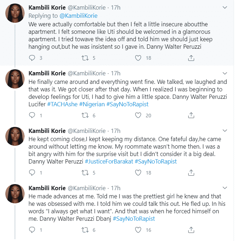This screenshot has width=235, height=241.
Task: Expand options chevron on the #JusticeForBarakat tweet
Action: pos(225,130)
